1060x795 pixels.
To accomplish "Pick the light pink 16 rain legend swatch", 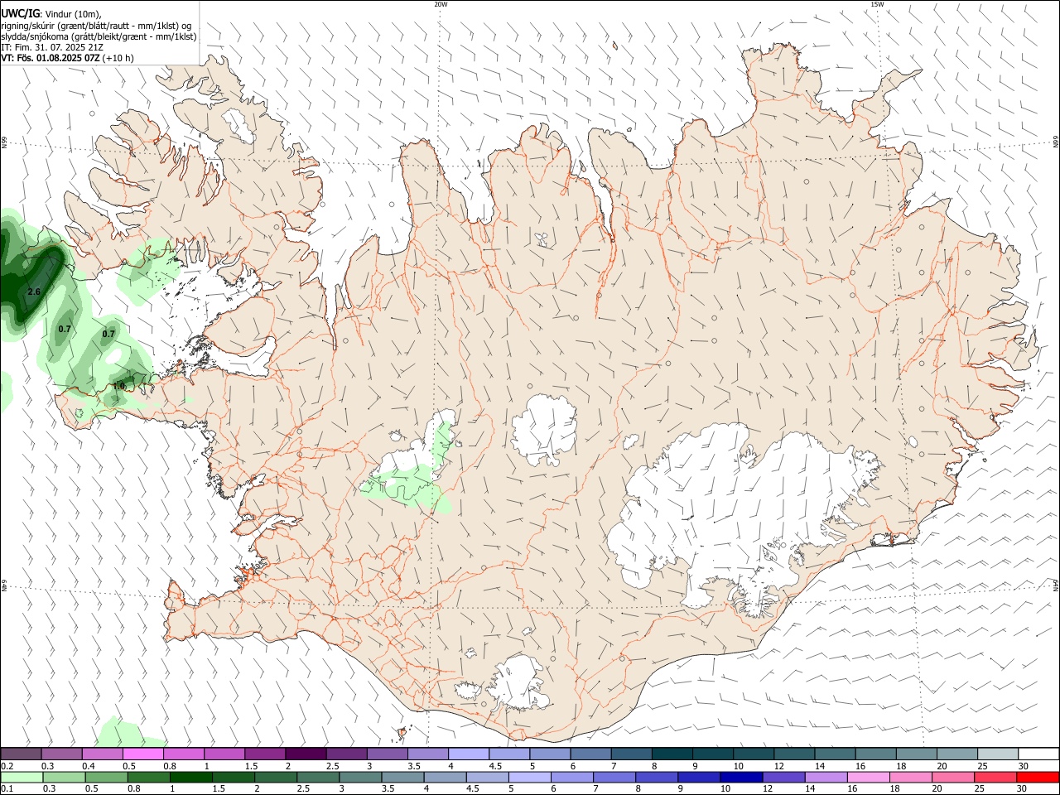I will [869, 778].
